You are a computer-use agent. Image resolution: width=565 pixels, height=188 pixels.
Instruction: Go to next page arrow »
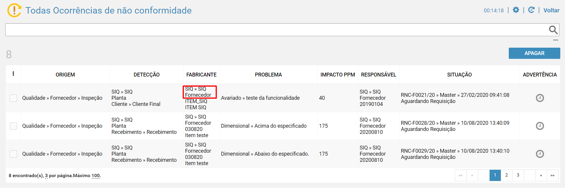pyautogui.click(x=541, y=175)
